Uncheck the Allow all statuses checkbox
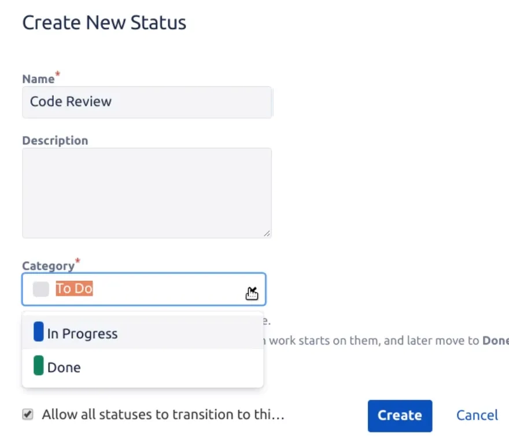Image resolution: width=509 pixels, height=440 pixels. point(28,415)
